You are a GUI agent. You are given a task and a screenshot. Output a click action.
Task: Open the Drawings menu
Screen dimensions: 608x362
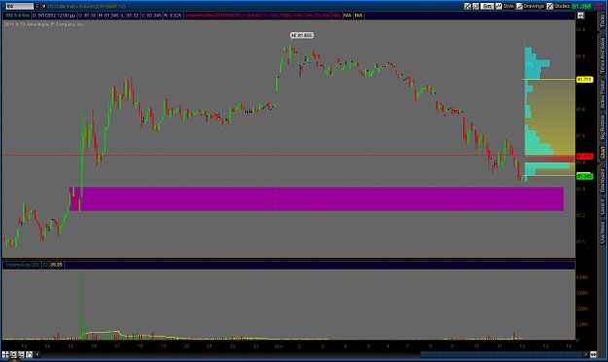(530, 6)
